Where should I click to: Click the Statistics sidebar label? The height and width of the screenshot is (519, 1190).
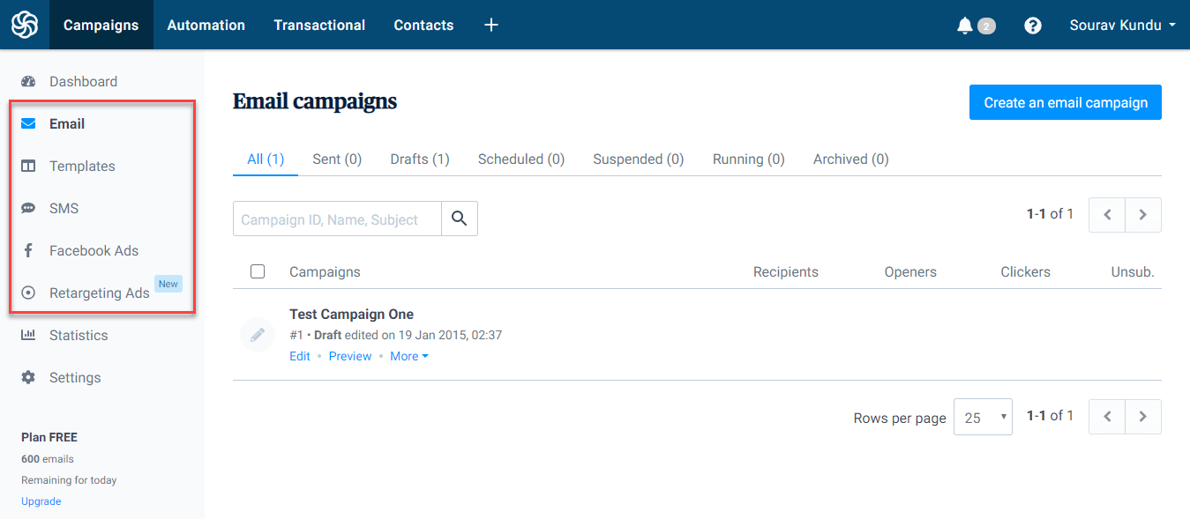[x=79, y=336]
